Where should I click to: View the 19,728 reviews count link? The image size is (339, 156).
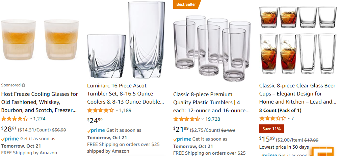click(x=213, y=119)
